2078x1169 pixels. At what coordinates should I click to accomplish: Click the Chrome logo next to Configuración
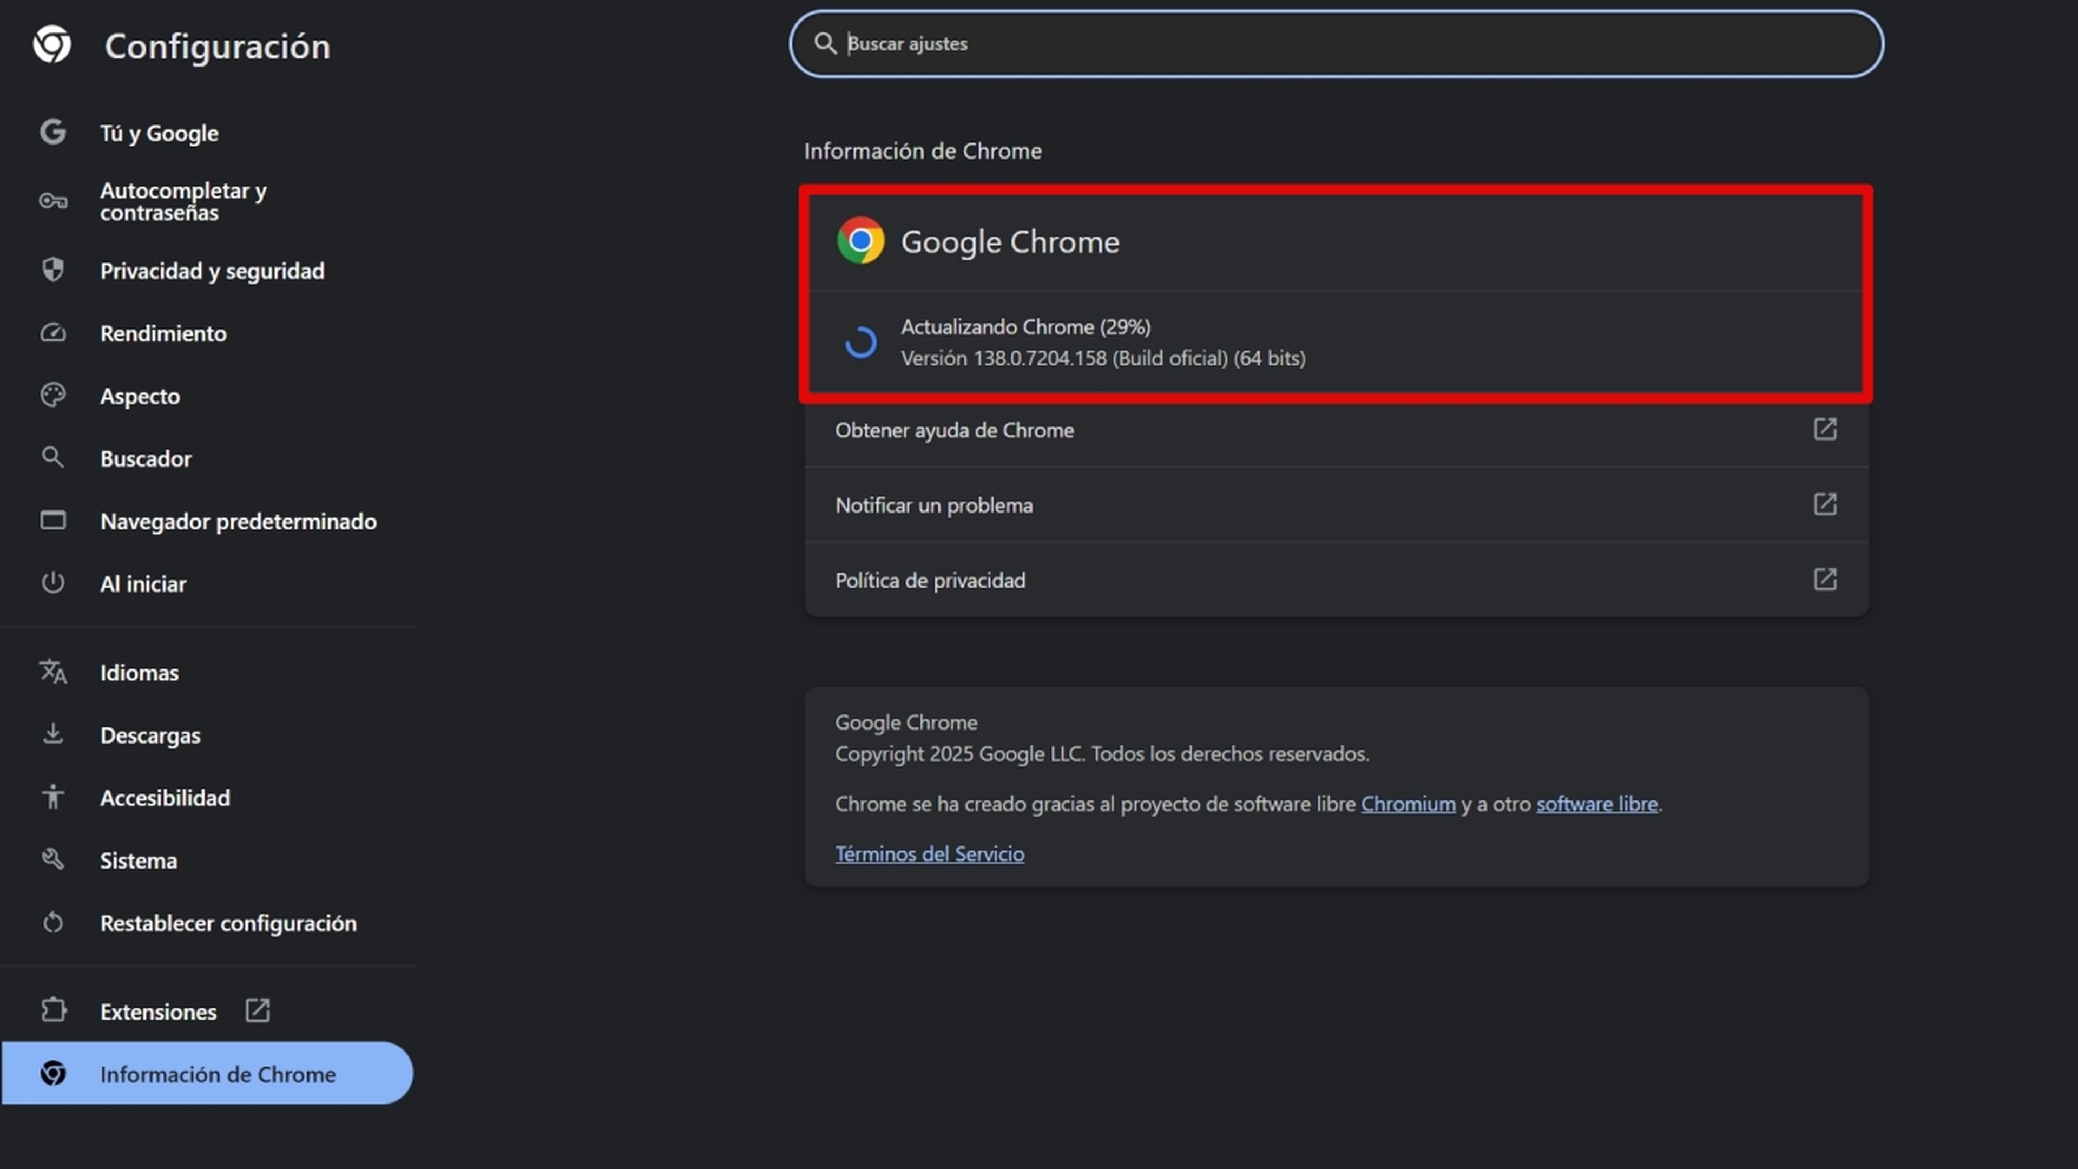52,44
